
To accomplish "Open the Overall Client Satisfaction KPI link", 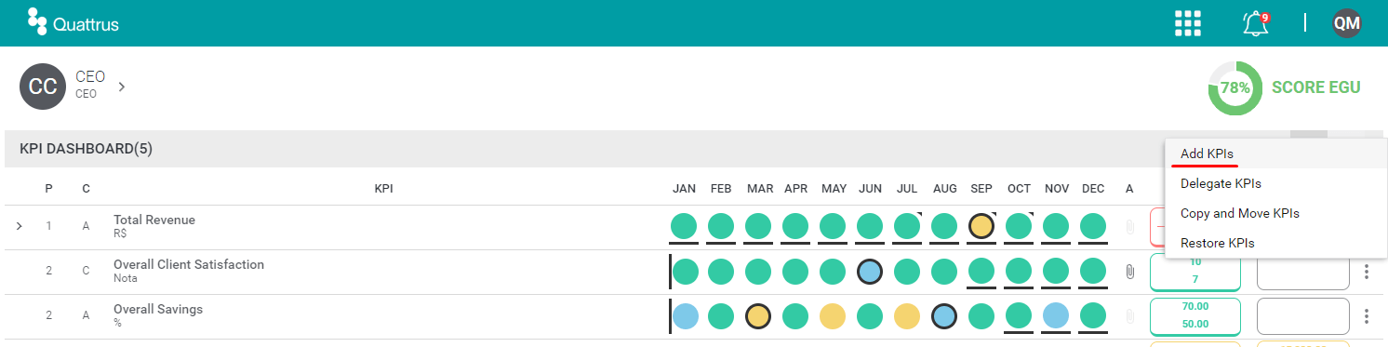I will pos(189,264).
